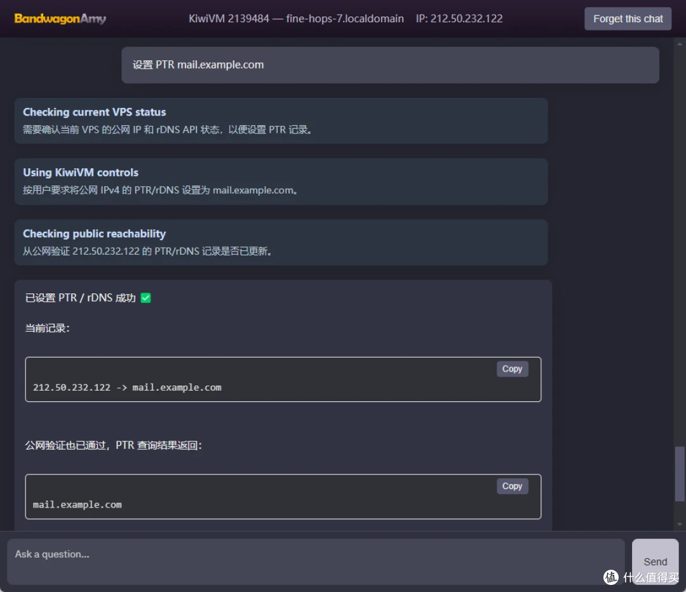The image size is (686, 592).
Task: Click the green success checkmark icon
Action: pos(145,298)
